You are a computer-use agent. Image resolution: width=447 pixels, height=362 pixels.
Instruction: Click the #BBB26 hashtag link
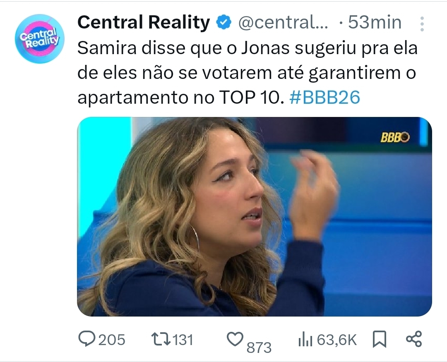coord(325,98)
